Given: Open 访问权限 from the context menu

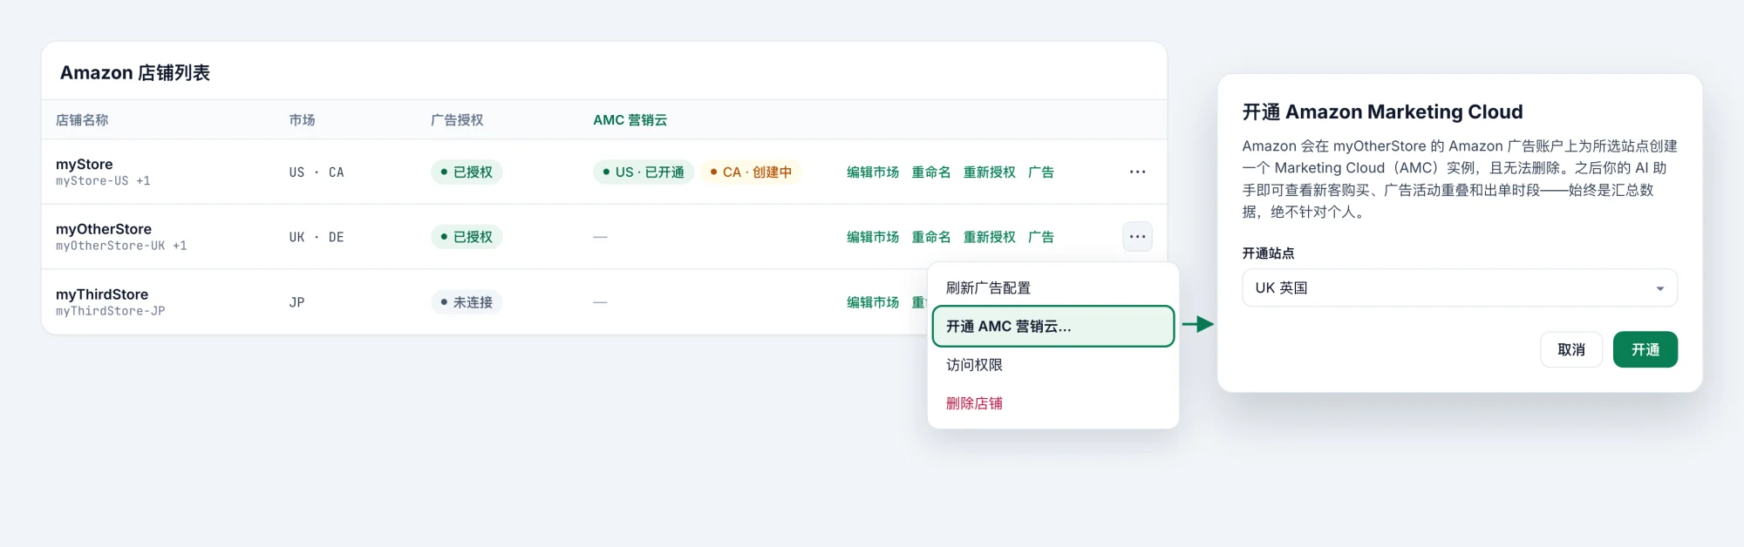Looking at the screenshot, I should click(x=1053, y=365).
